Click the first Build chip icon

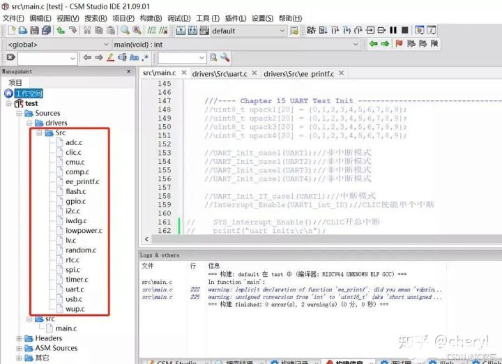181,31
